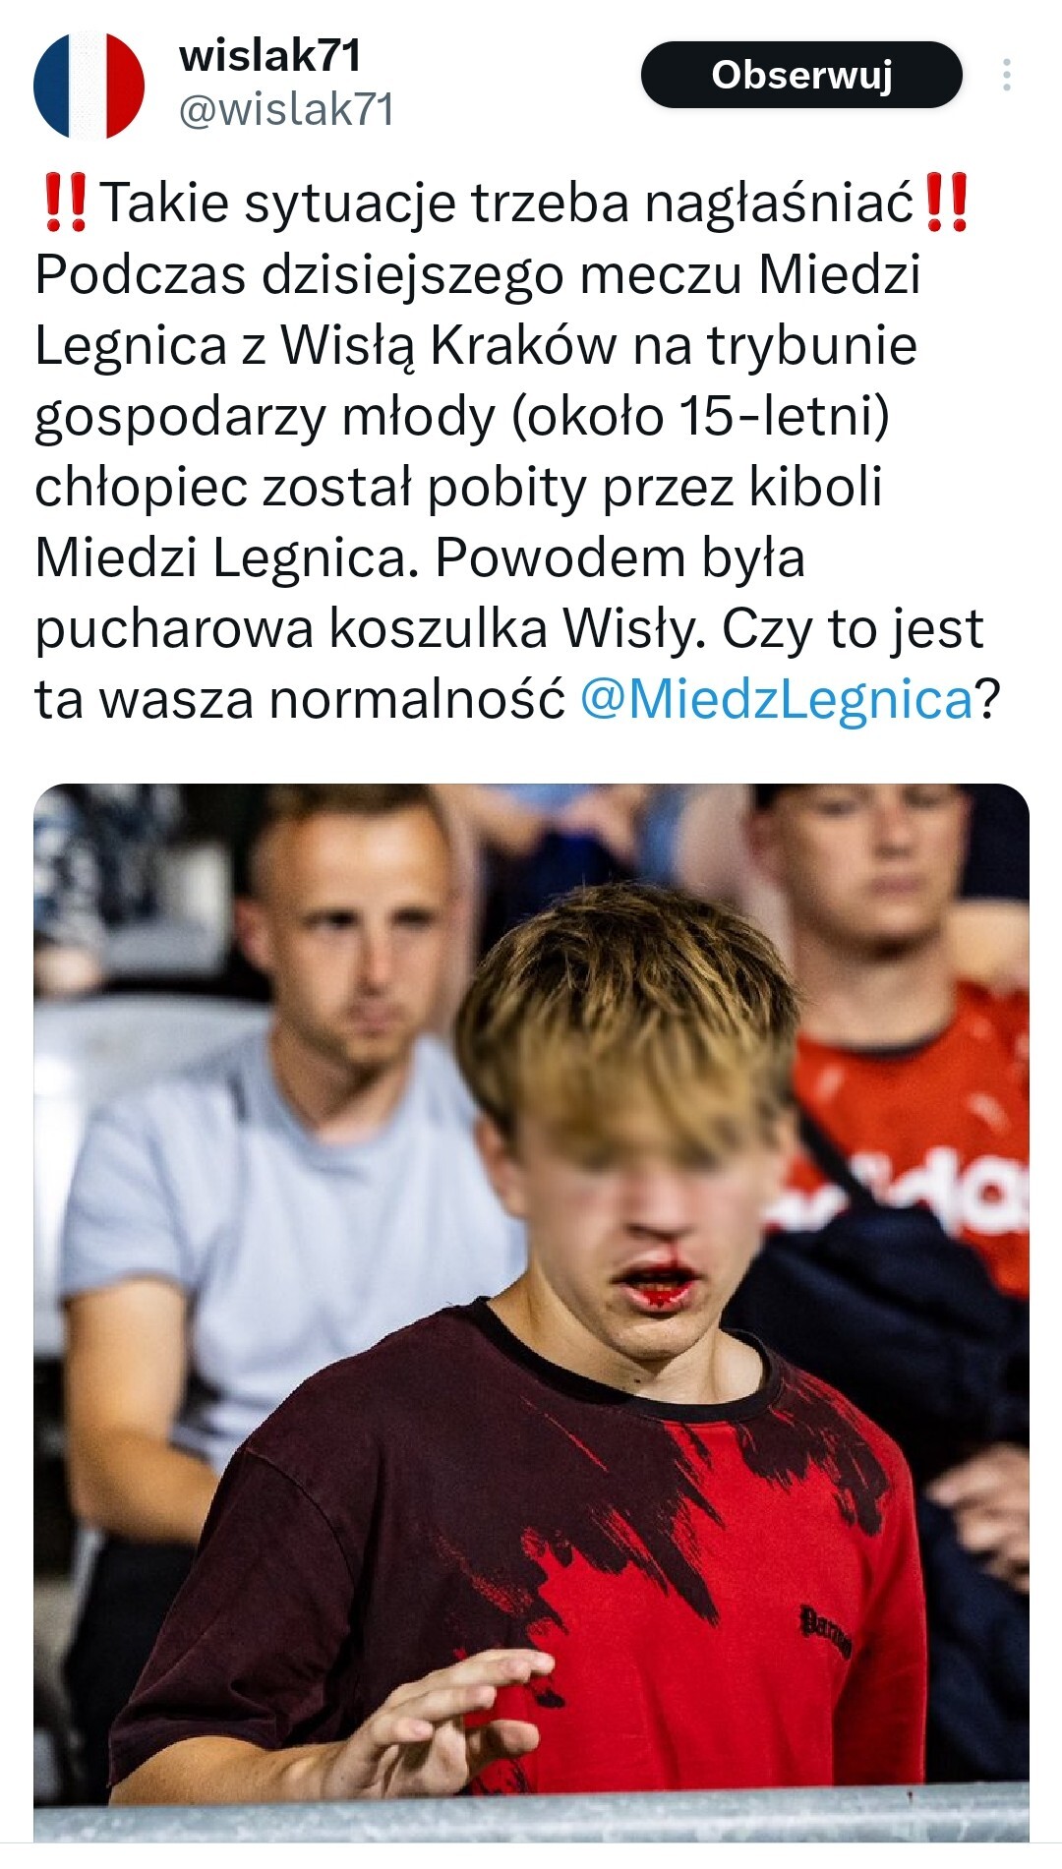The image size is (1062, 1869).
Task: Click the text line 'Takie sytuacje trzeba nagłaśniać'
Action: 507,203
